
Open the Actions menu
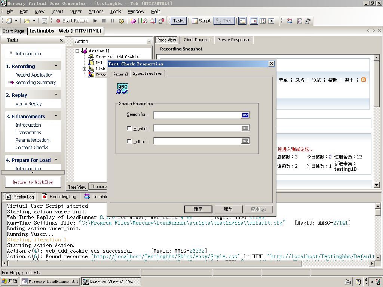click(96, 12)
